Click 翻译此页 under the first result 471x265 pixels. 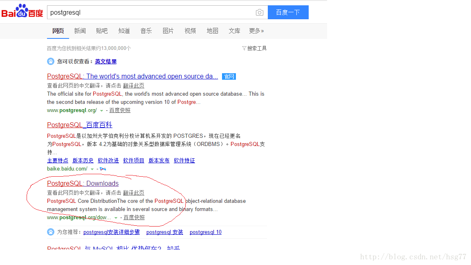tap(134, 85)
